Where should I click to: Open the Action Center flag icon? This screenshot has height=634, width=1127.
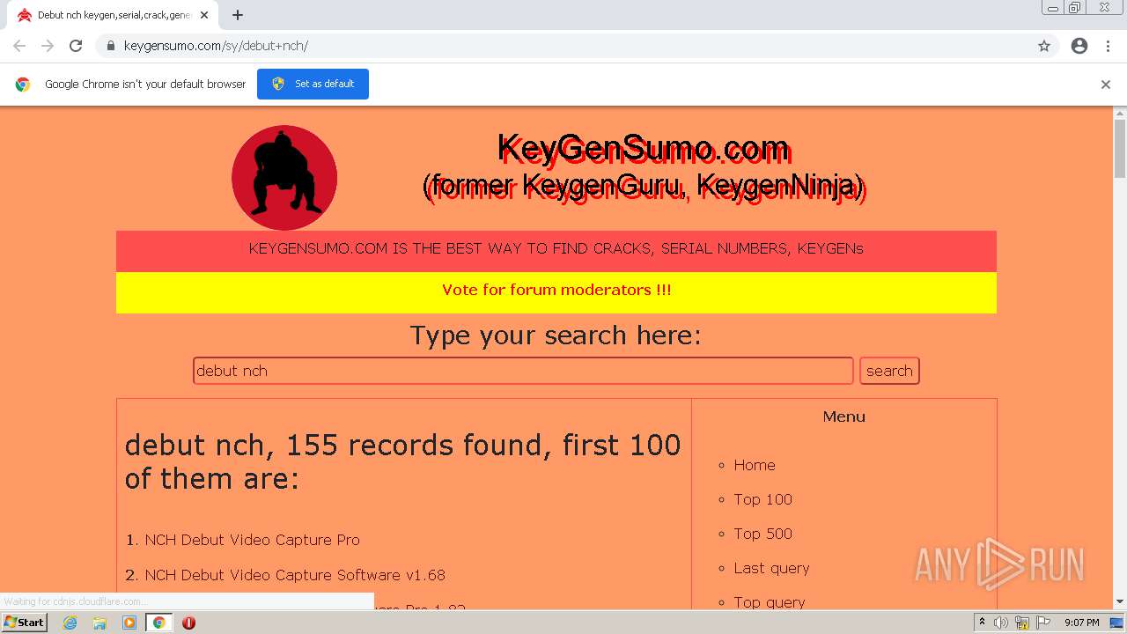pyautogui.click(x=1043, y=623)
